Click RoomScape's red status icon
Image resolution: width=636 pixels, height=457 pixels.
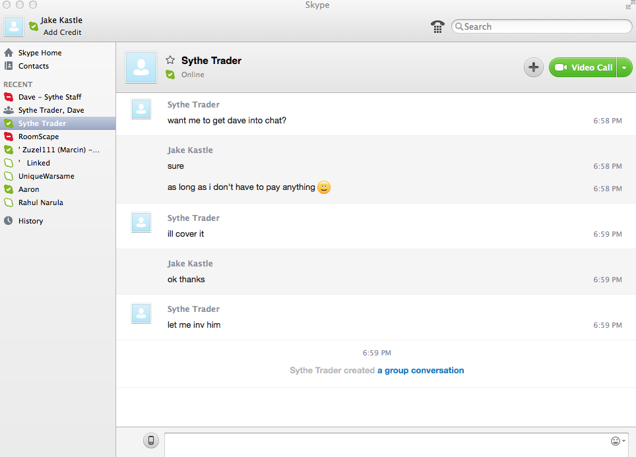9,137
